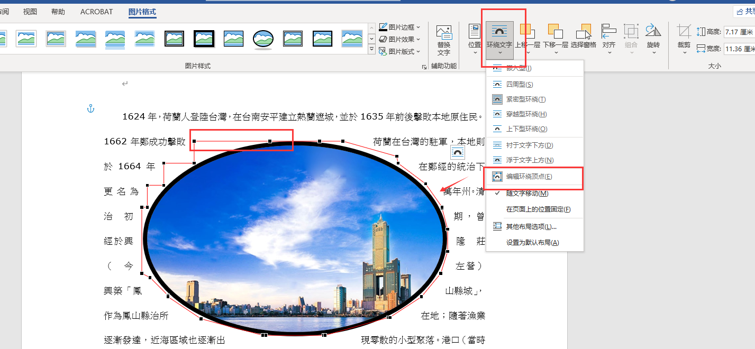The image size is (755, 349).
Task: Switch to the 图片格式 picture format tab
Action: pos(142,12)
